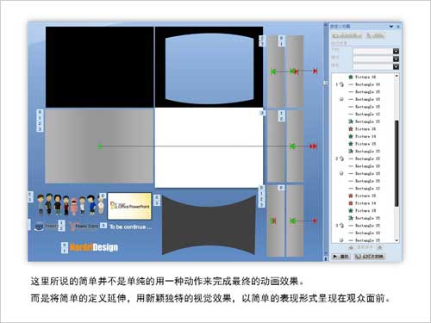Open the animation pane options arrow
This screenshot has width=431, height=323.
point(391,27)
